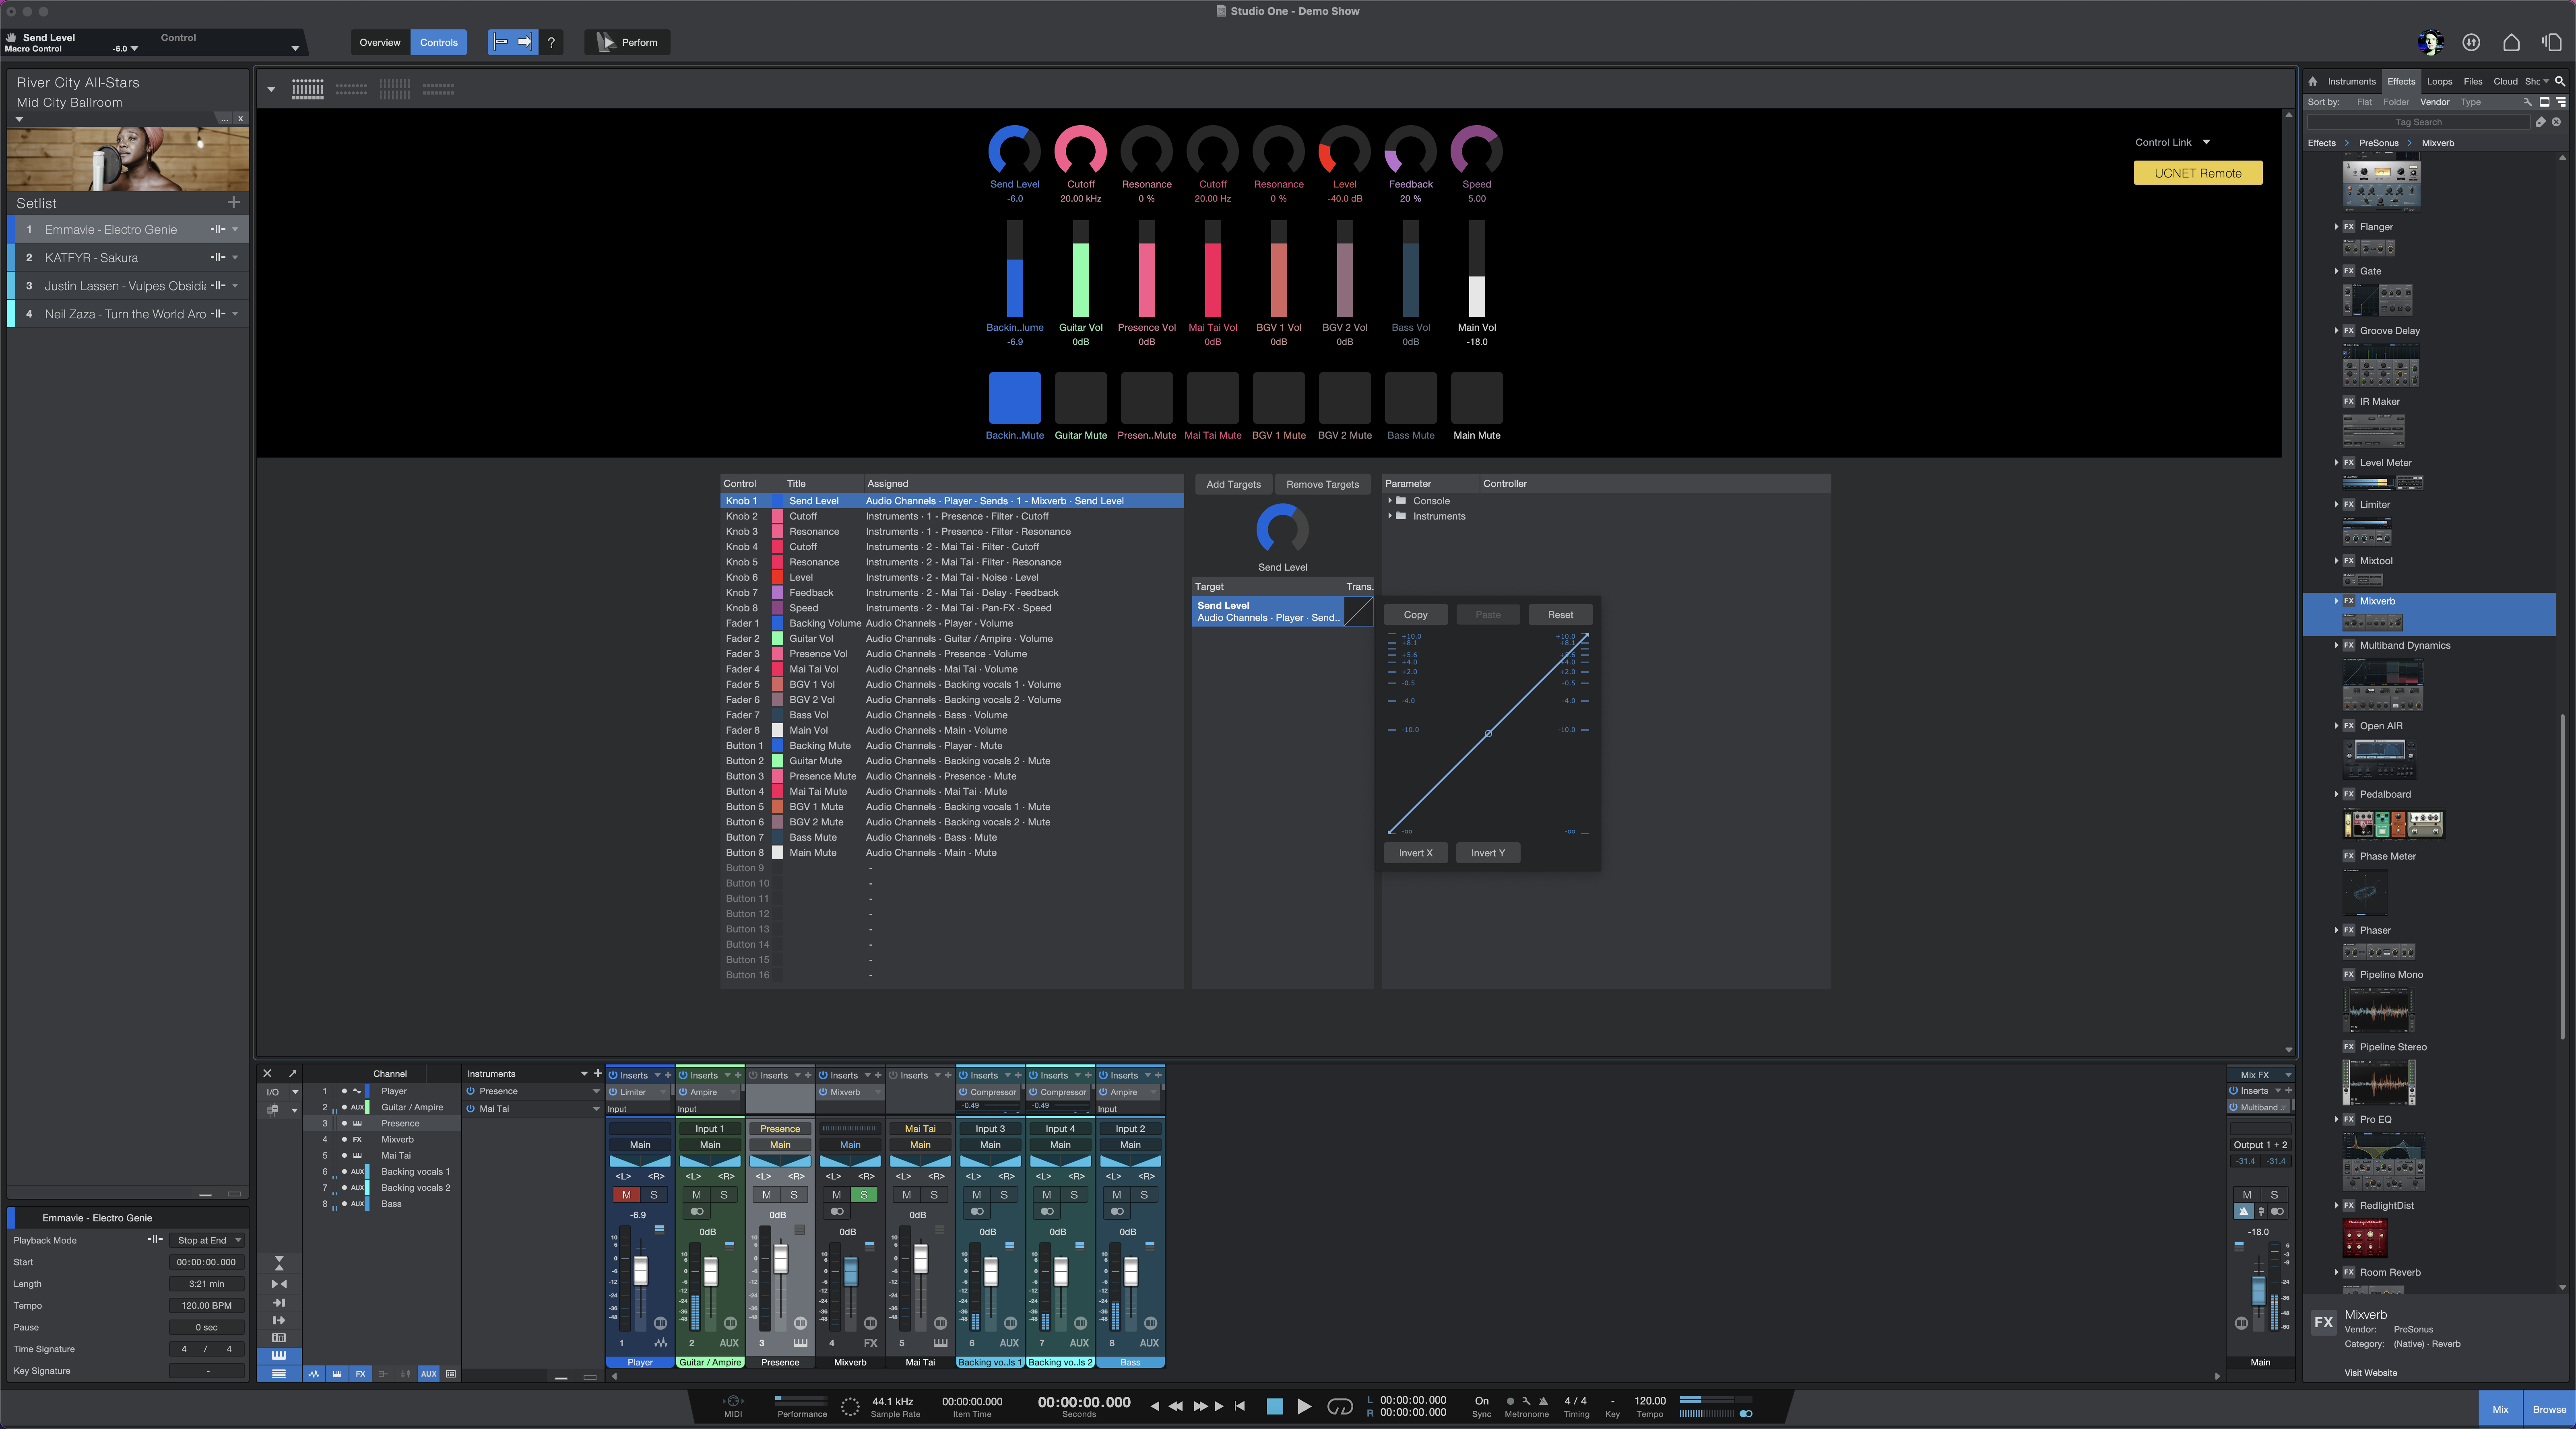Click the Add Targets button

coord(1233,484)
